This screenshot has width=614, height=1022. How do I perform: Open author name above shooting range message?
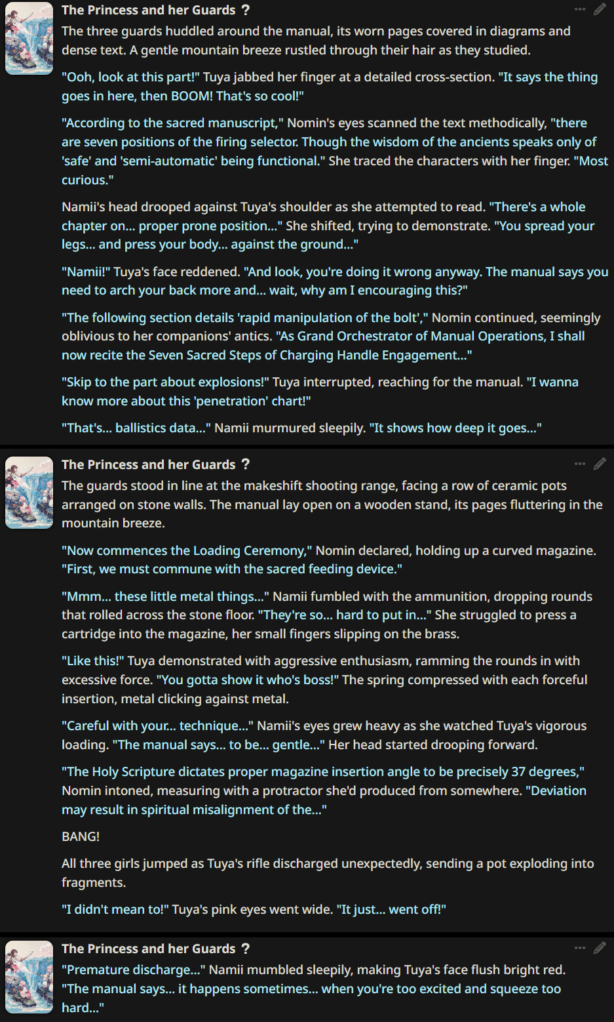tap(149, 464)
